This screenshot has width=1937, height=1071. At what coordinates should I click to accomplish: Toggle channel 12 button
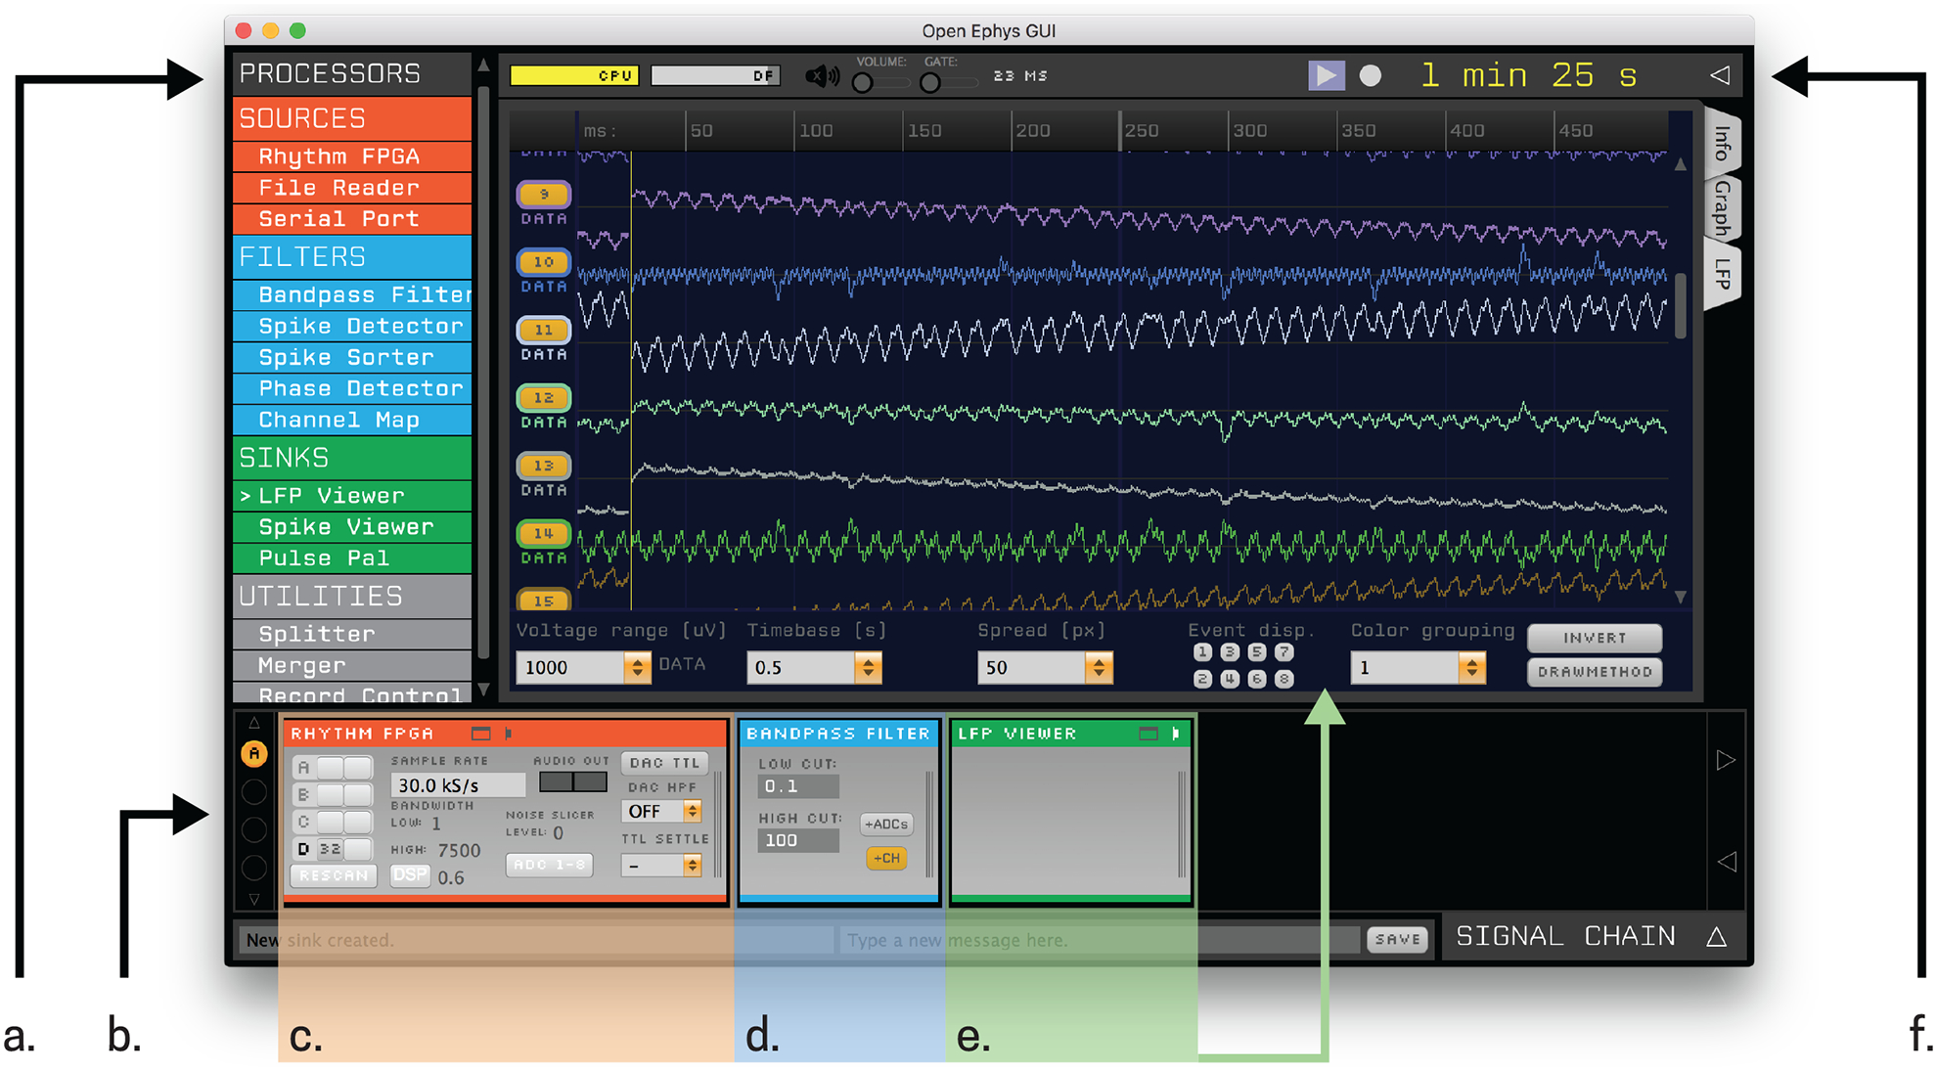(x=544, y=398)
